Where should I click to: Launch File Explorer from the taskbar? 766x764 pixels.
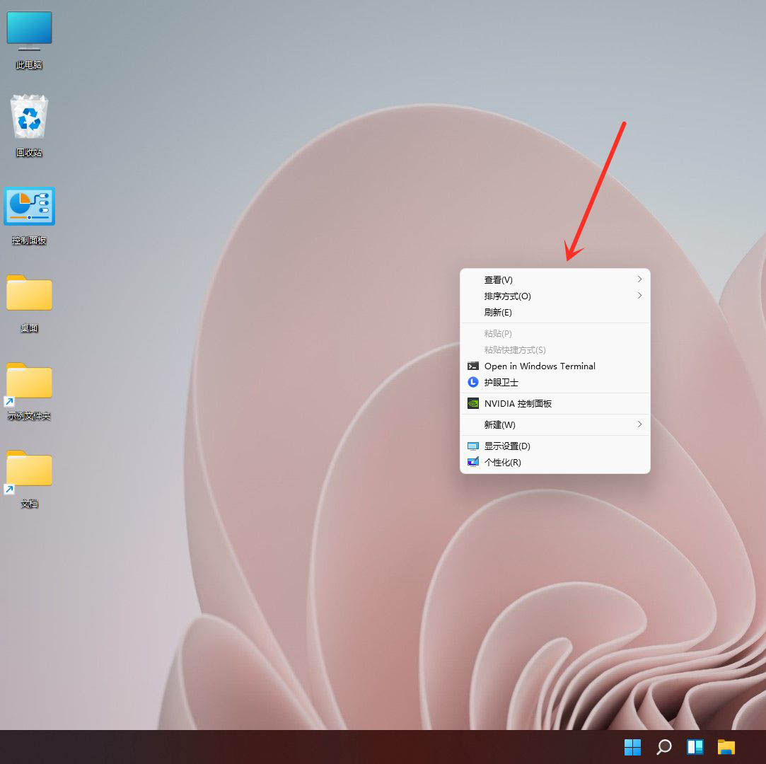(726, 747)
